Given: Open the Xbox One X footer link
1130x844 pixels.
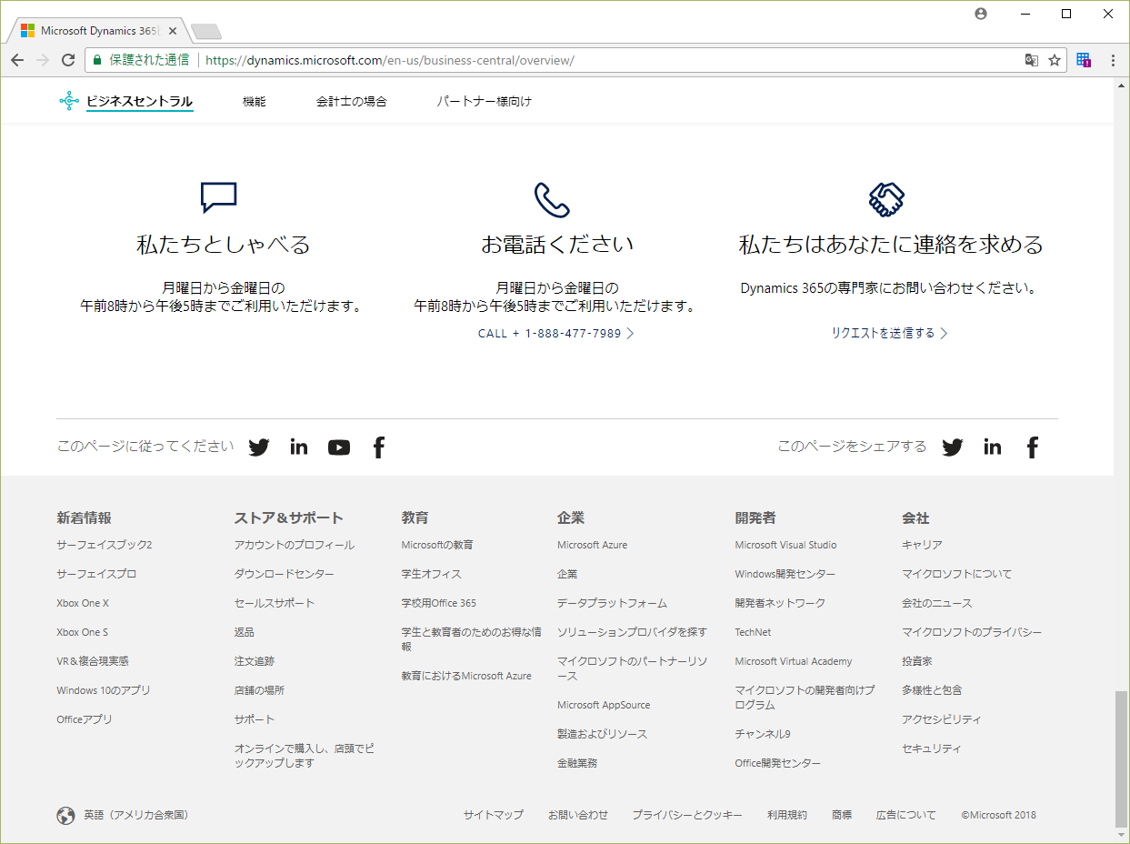Looking at the screenshot, I should pos(83,603).
